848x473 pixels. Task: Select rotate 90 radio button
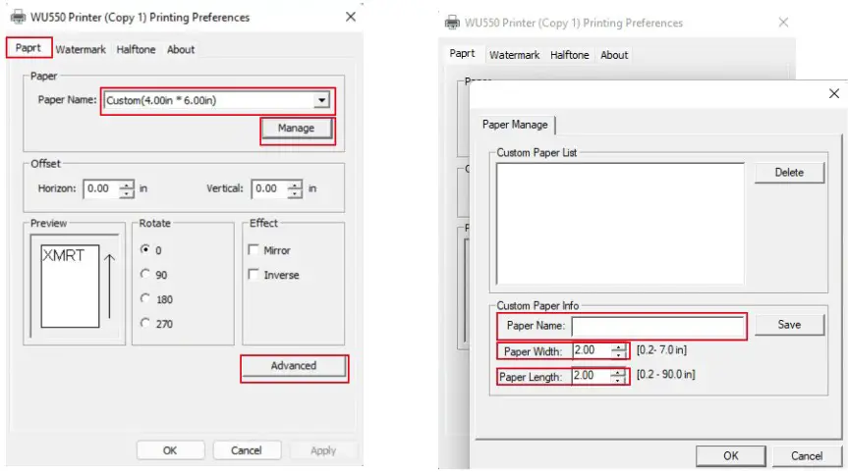(145, 274)
